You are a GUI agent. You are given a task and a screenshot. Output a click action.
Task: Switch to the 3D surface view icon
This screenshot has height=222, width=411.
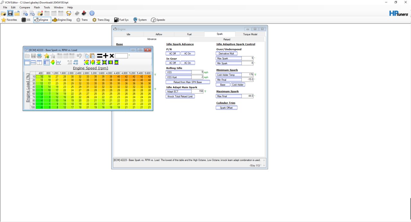[53, 62]
